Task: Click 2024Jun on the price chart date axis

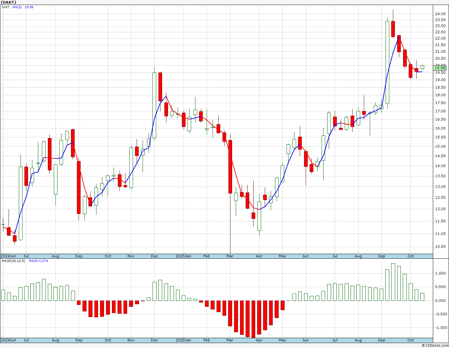Action: [8, 256]
